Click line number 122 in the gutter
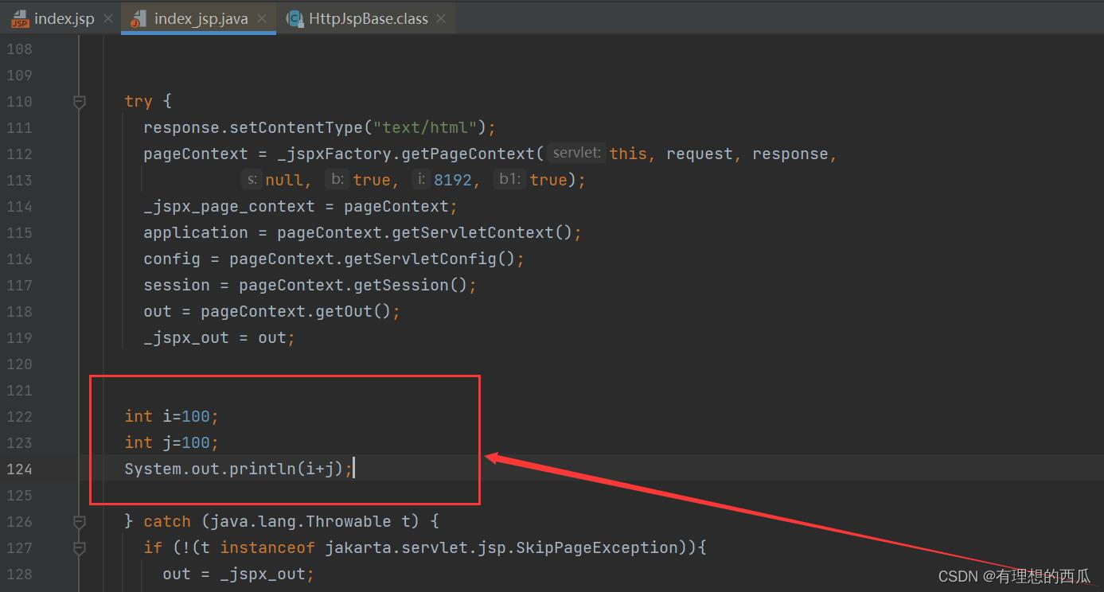The width and height of the screenshot is (1104, 592). 19,416
